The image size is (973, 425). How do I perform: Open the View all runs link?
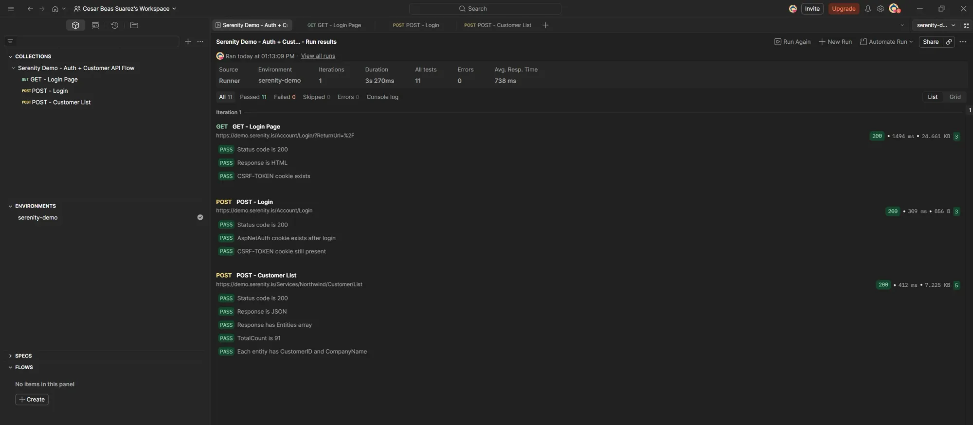(x=318, y=56)
